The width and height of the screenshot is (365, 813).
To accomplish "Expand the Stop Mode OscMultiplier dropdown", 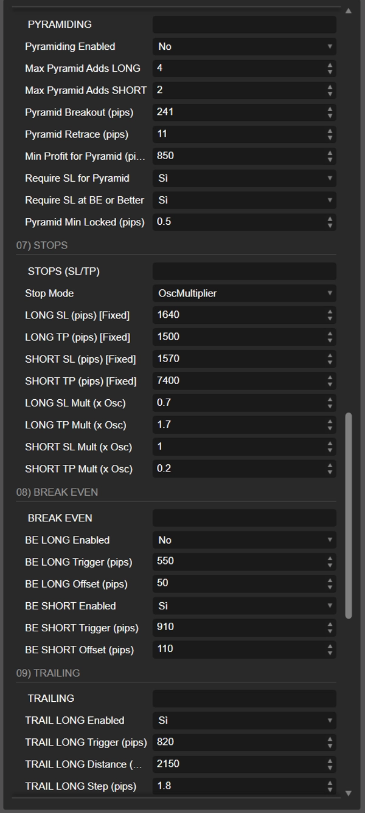I will pos(244,293).
